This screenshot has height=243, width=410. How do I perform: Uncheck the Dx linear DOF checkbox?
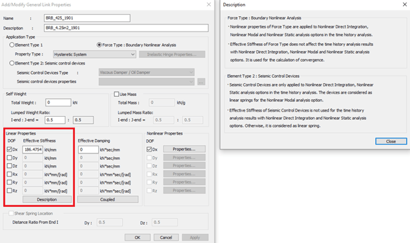(x=10, y=150)
